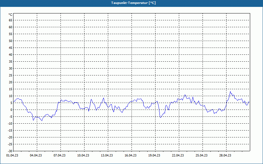
Task: Click the y-axis label -30
Action: pyautogui.click(x=10, y=151)
